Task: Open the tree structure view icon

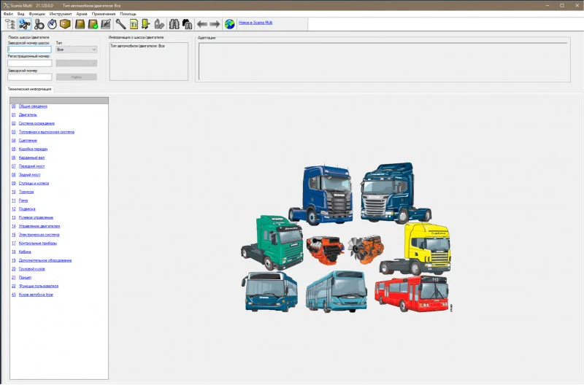Action: tap(10, 25)
